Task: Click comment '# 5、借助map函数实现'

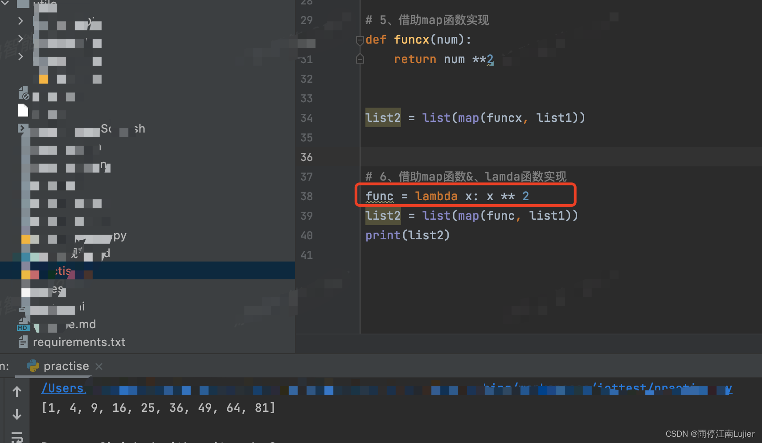Action: (427, 20)
